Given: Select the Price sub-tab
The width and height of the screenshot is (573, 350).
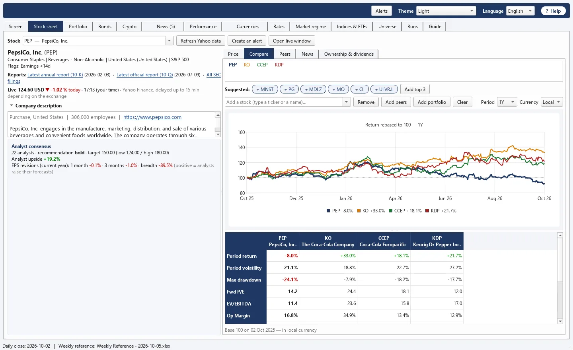Looking at the screenshot, I should click(233, 54).
